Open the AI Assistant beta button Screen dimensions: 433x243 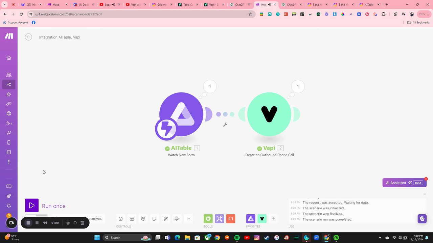pos(404,183)
